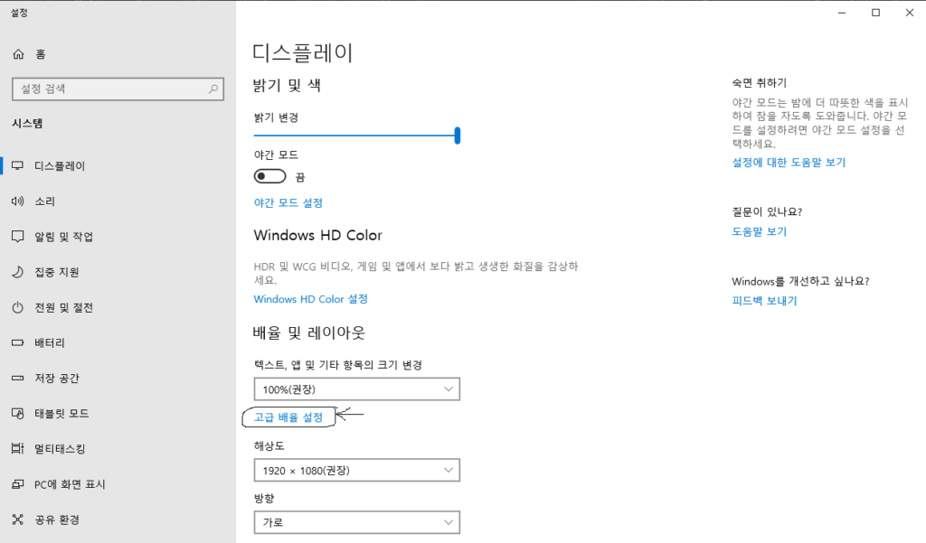Open the 해상도 resolution dropdown

(356, 470)
